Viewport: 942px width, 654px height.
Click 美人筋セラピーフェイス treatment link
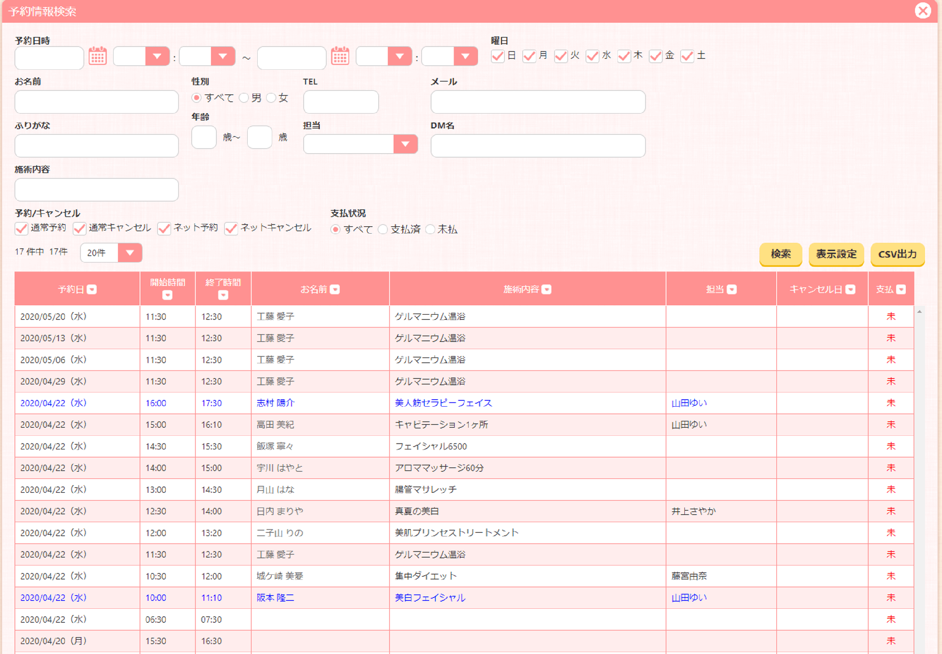pyautogui.click(x=443, y=403)
